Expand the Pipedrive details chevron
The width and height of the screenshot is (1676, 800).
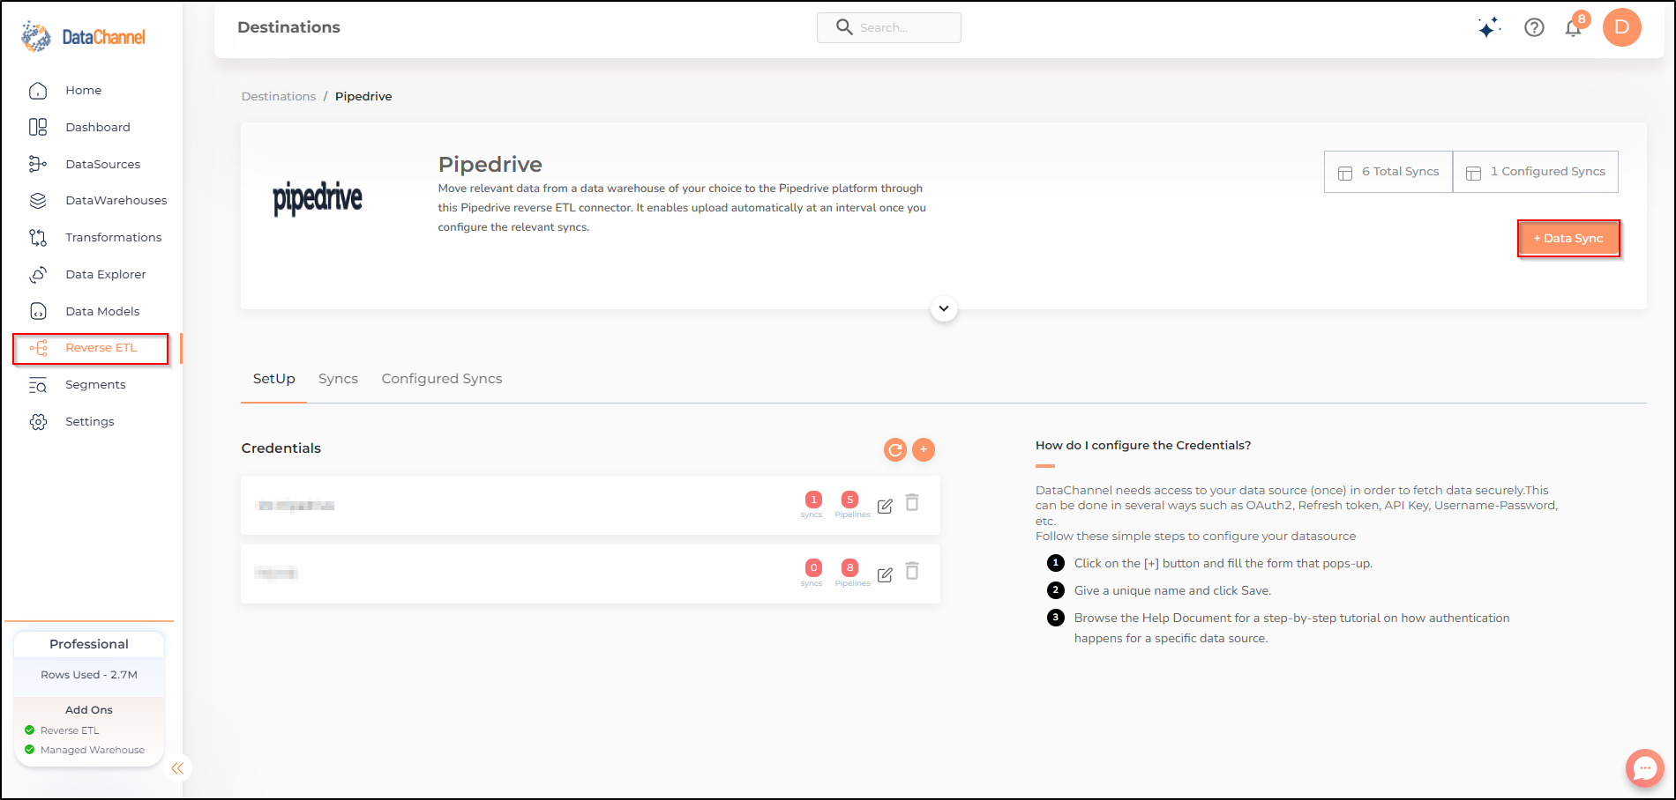(944, 308)
